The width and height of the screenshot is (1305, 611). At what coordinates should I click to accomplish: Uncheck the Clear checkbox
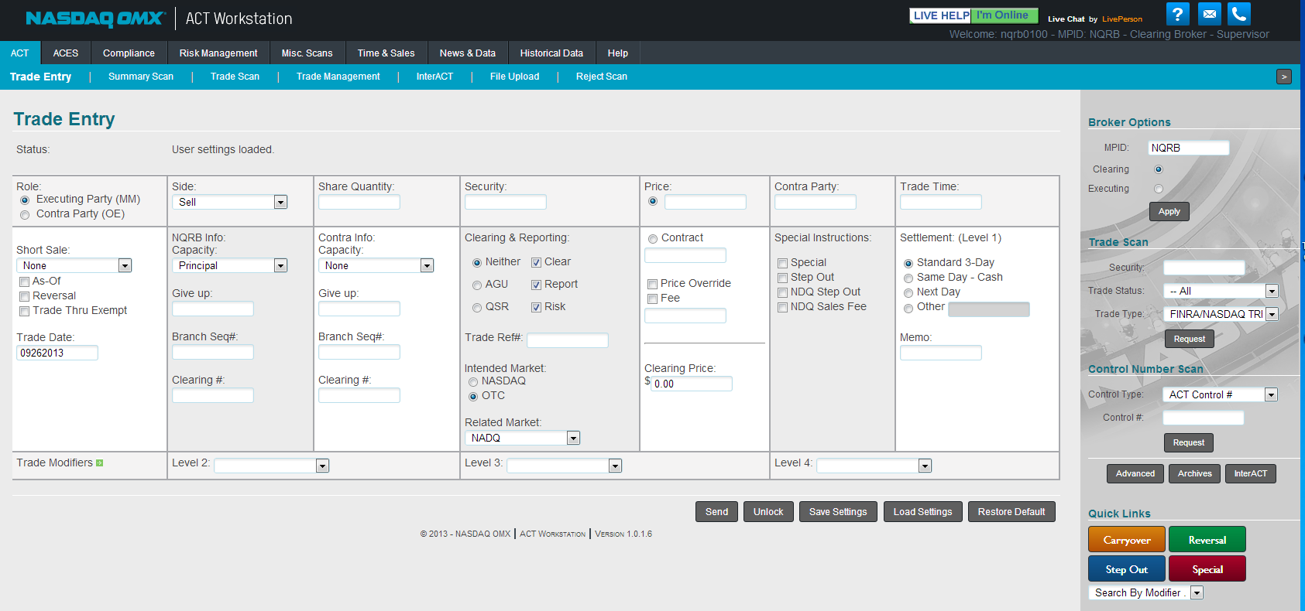click(x=536, y=263)
